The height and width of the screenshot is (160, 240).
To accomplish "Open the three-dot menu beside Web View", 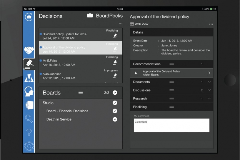I will (211, 24).
